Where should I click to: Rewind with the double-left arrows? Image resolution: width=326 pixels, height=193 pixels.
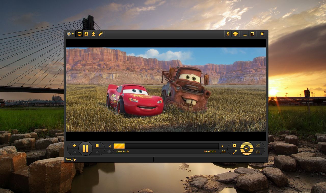[75, 152]
